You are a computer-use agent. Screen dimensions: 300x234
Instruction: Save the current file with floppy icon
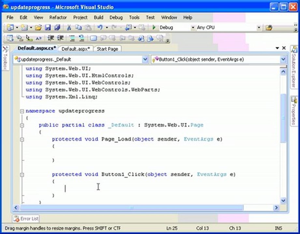click(x=48, y=28)
